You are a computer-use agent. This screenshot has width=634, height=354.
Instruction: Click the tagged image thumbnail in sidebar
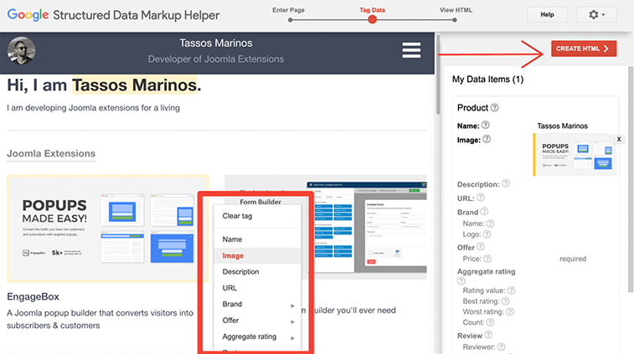(x=575, y=155)
